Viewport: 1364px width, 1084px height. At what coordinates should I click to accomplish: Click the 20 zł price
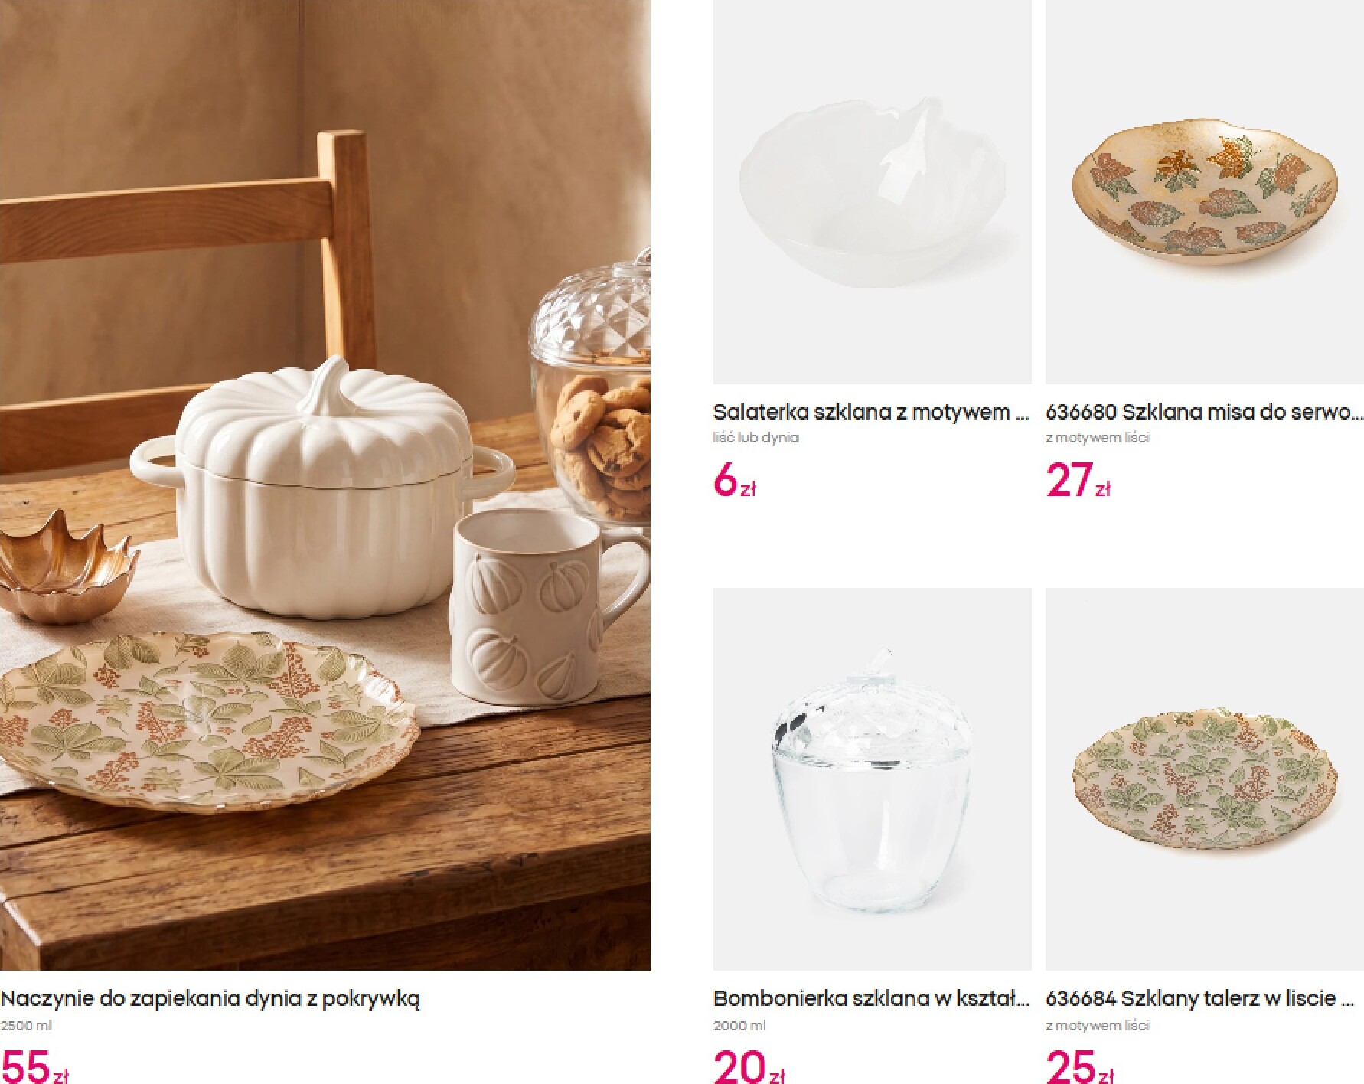click(x=749, y=1068)
